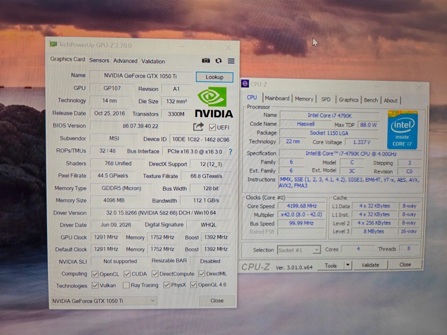Image resolution: width=447 pixels, height=335 pixels.
Task: Click the Core Voltage 1.337 V value
Action: click(x=361, y=142)
